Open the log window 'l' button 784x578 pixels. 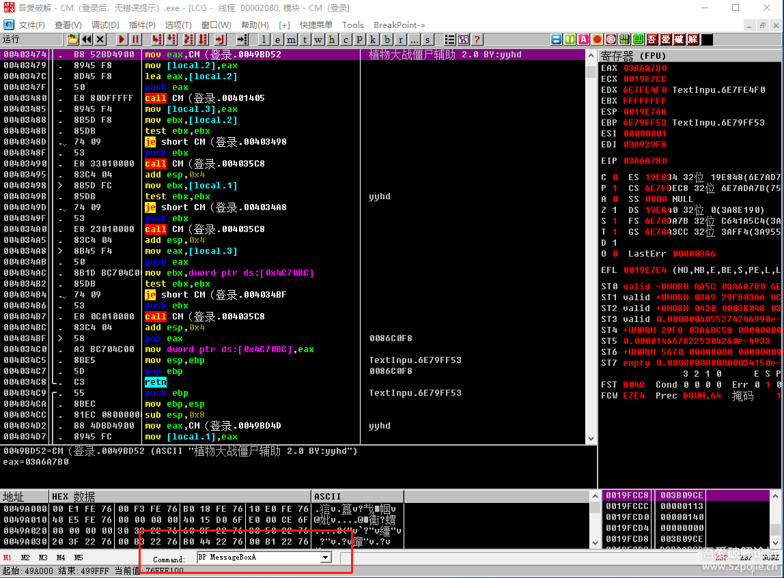point(264,40)
